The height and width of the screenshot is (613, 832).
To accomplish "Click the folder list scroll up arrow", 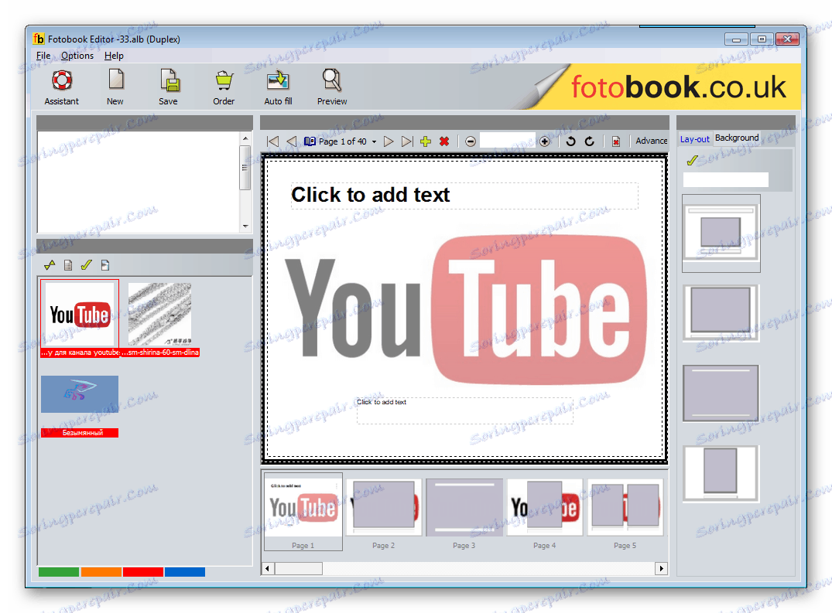I will (x=245, y=138).
